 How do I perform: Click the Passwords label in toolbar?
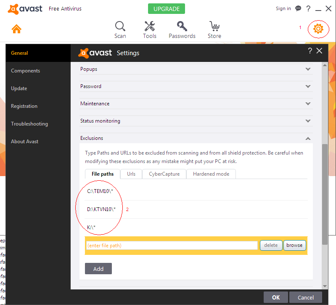tap(182, 36)
